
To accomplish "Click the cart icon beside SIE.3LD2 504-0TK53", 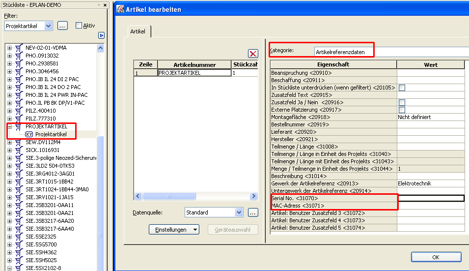I will pyautogui.click(x=19, y=166).
